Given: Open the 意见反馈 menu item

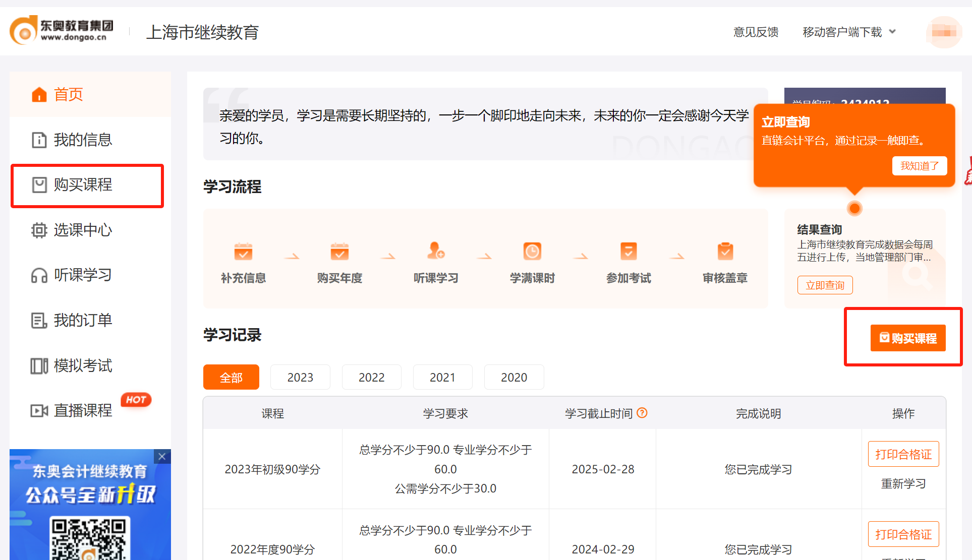Looking at the screenshot, I should (x=756, y=32).
